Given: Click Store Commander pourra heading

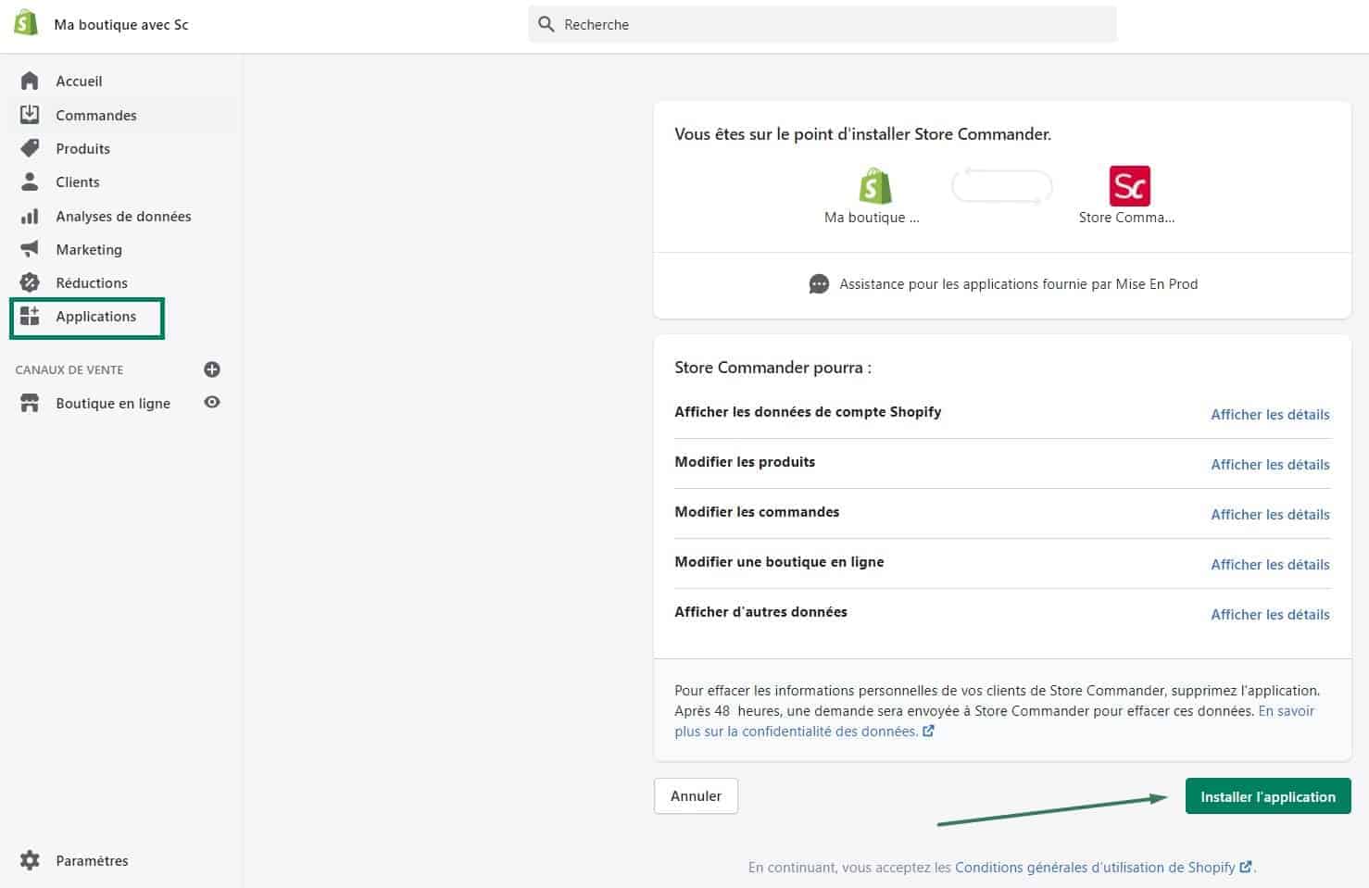Looking at the screenshot, I should 772,368.
